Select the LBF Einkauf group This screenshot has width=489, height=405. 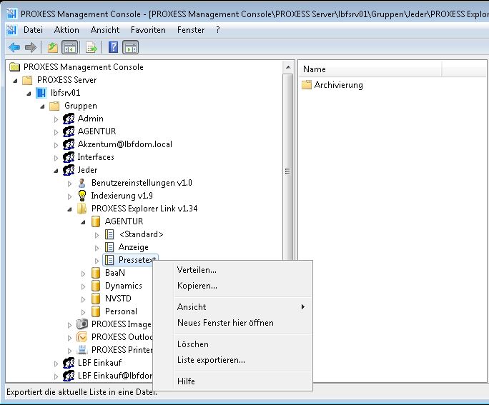pyautogui.click(x=99, y=363)
